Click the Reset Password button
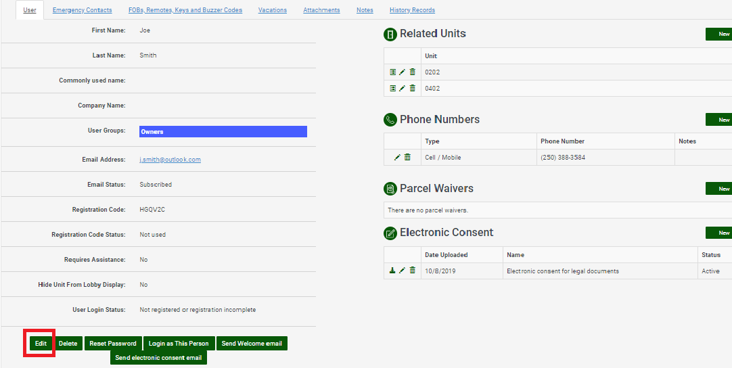 113,344
